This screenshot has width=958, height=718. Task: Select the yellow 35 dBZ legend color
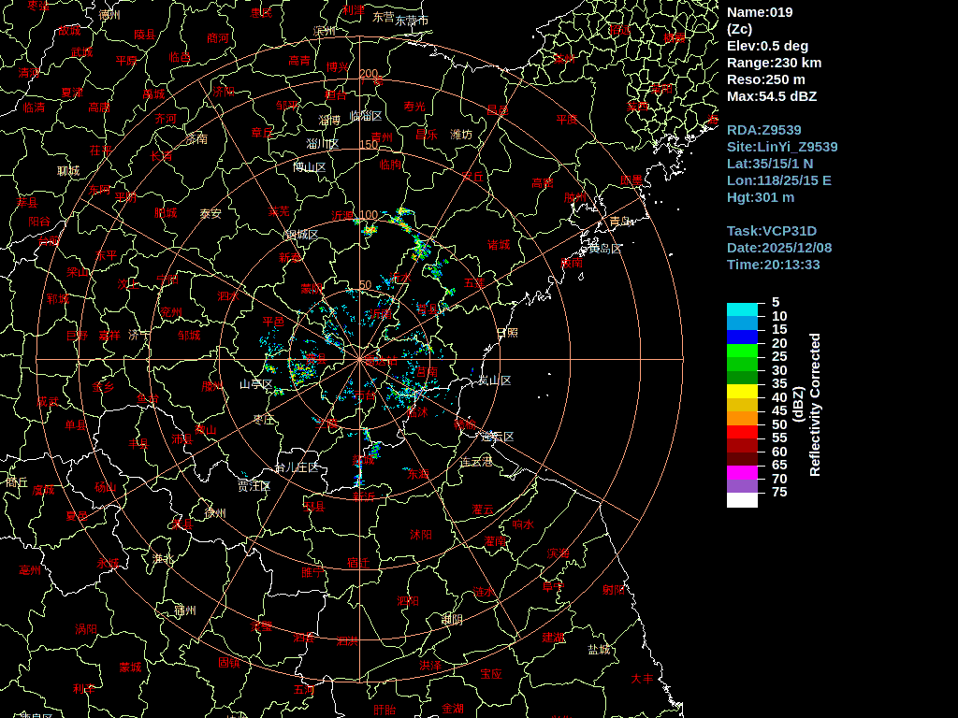tap(742, 391)
